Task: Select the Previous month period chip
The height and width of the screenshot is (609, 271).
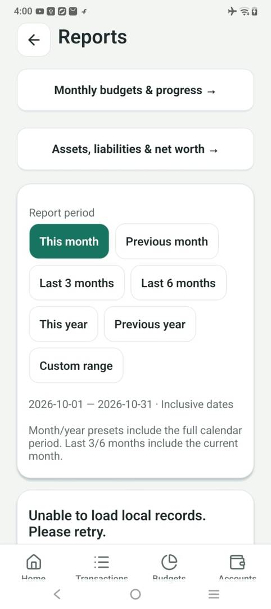Action: pyautogui.click(x=167, y=241)
